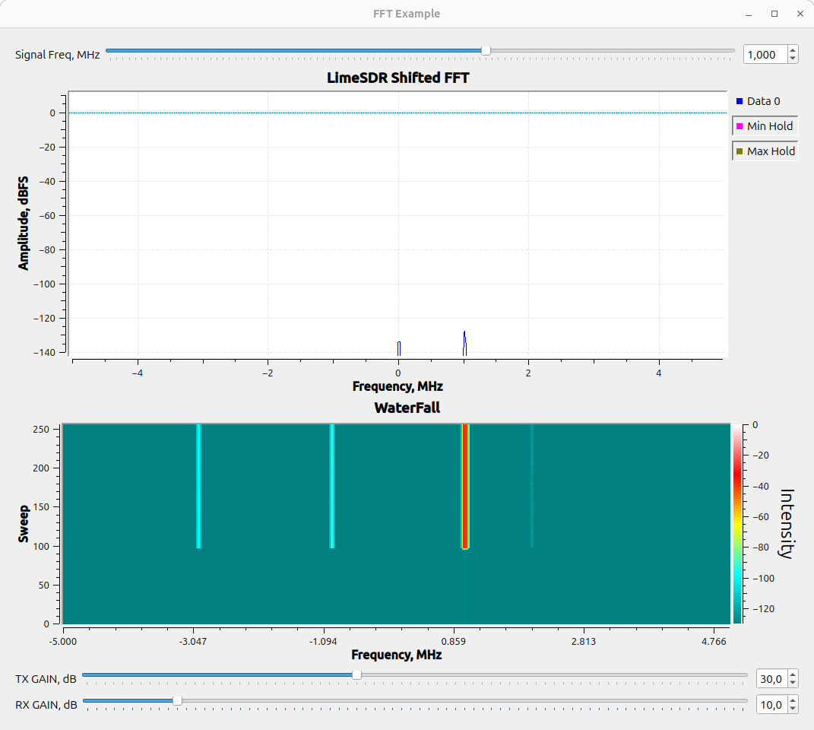The height and width of the screenshot is (730, 814).
Task: Decrease TX GAIN with the down arrow
Action: [x=793, y=682]
